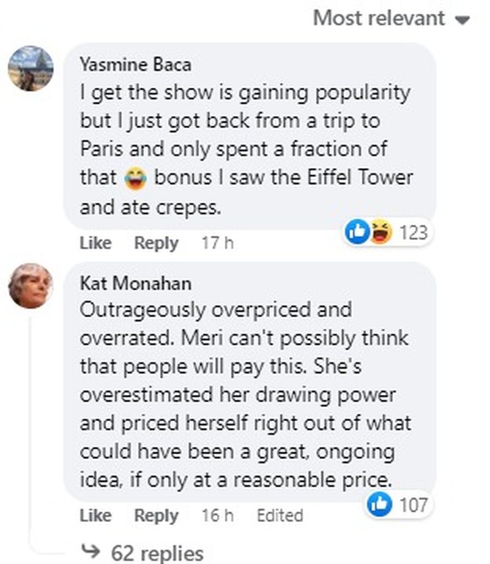
Task: Reply to Yasmine Baca's comment
Action: click(x=156, y=243)
